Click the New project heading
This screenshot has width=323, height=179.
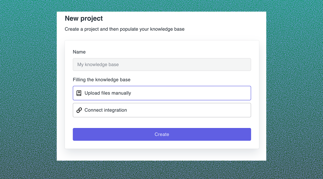[x=84, y=19]
